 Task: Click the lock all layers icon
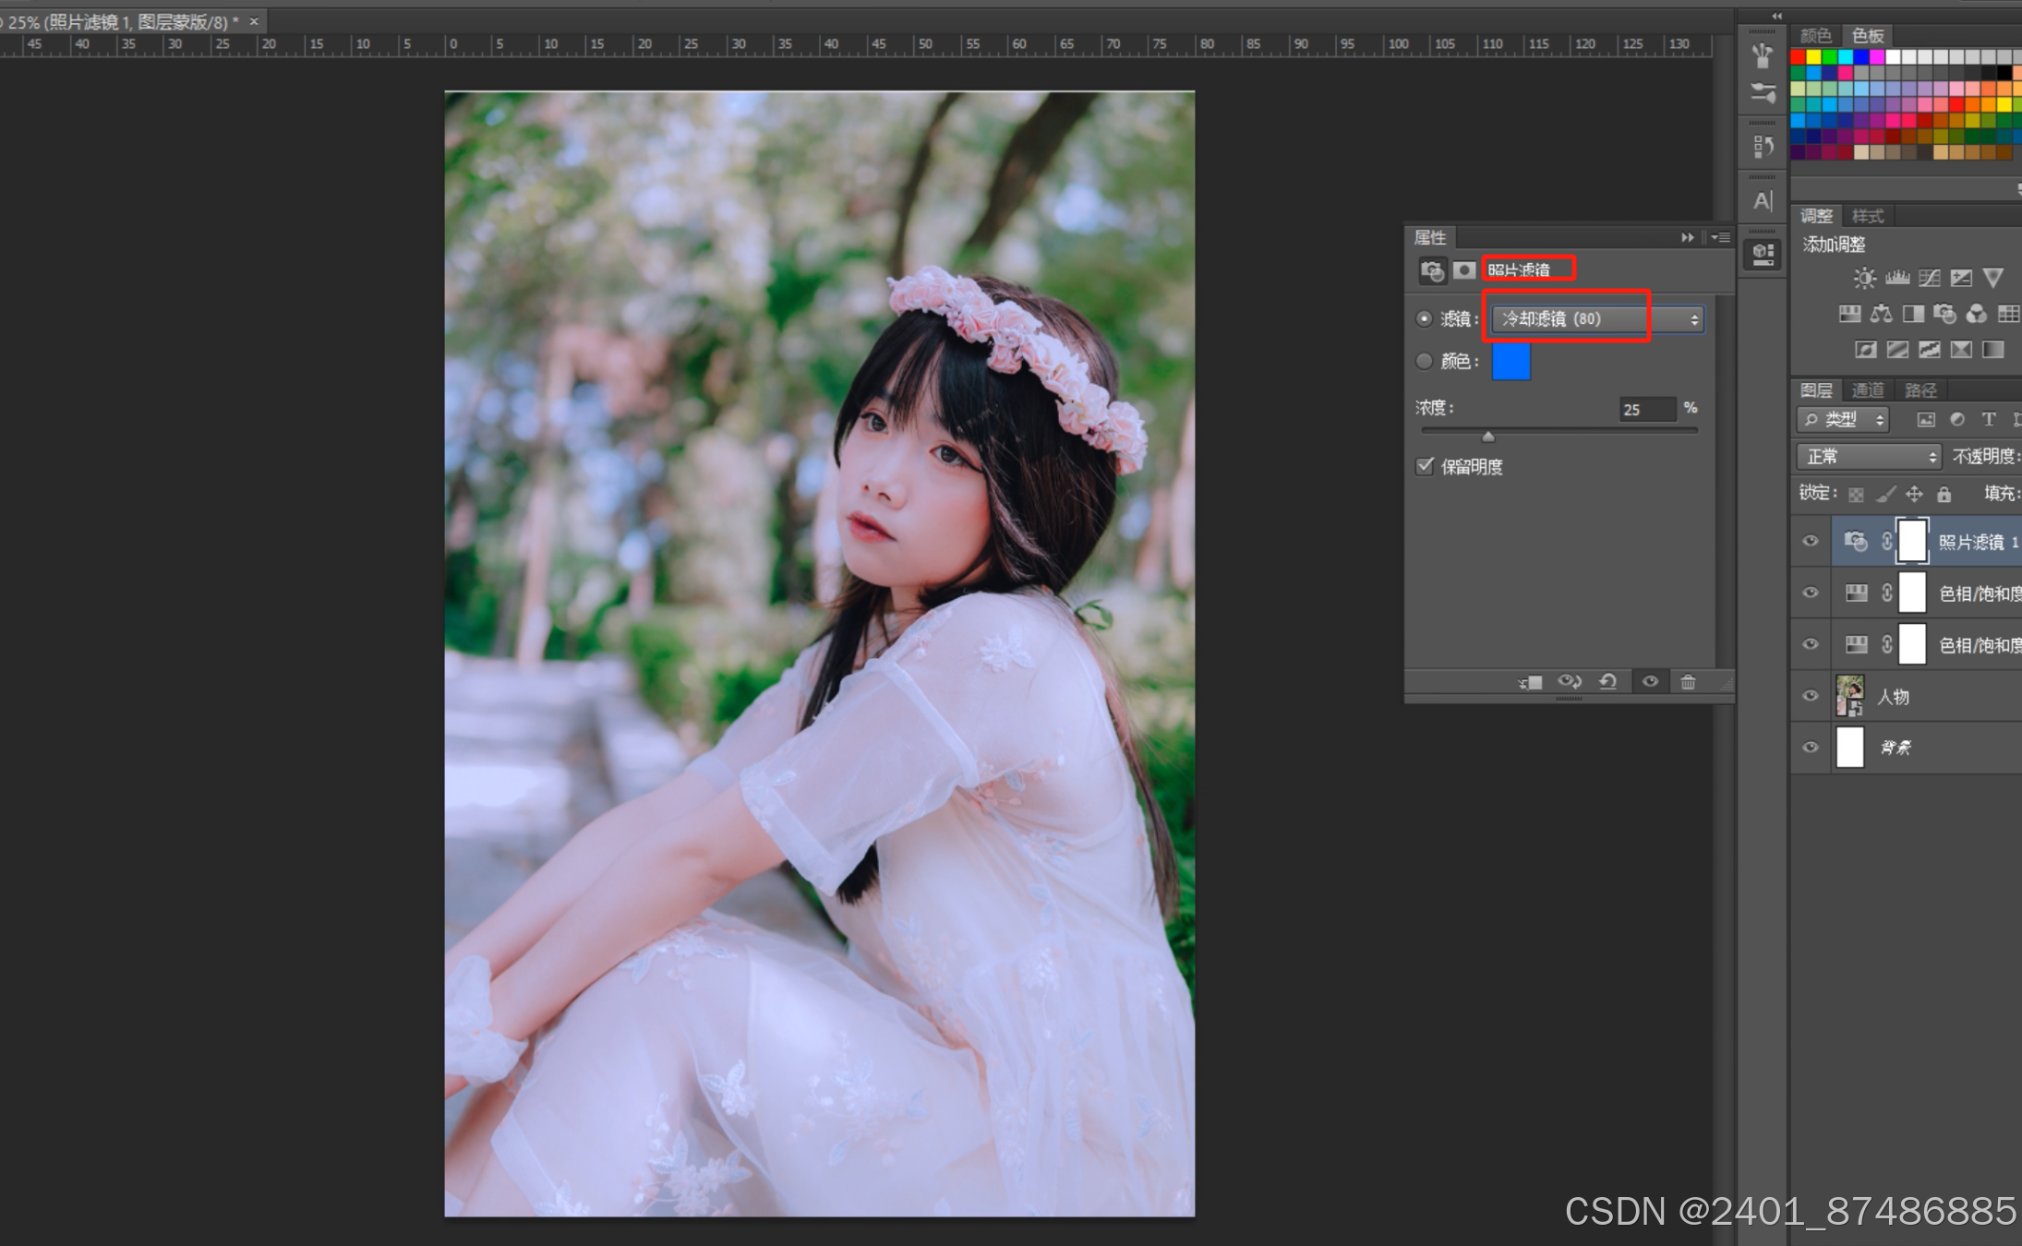point(1944,494)
